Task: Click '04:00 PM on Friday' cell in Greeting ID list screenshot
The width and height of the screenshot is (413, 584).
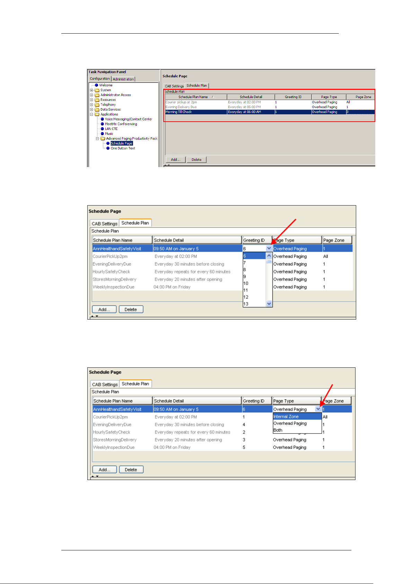Action: (x=172, y=287)
